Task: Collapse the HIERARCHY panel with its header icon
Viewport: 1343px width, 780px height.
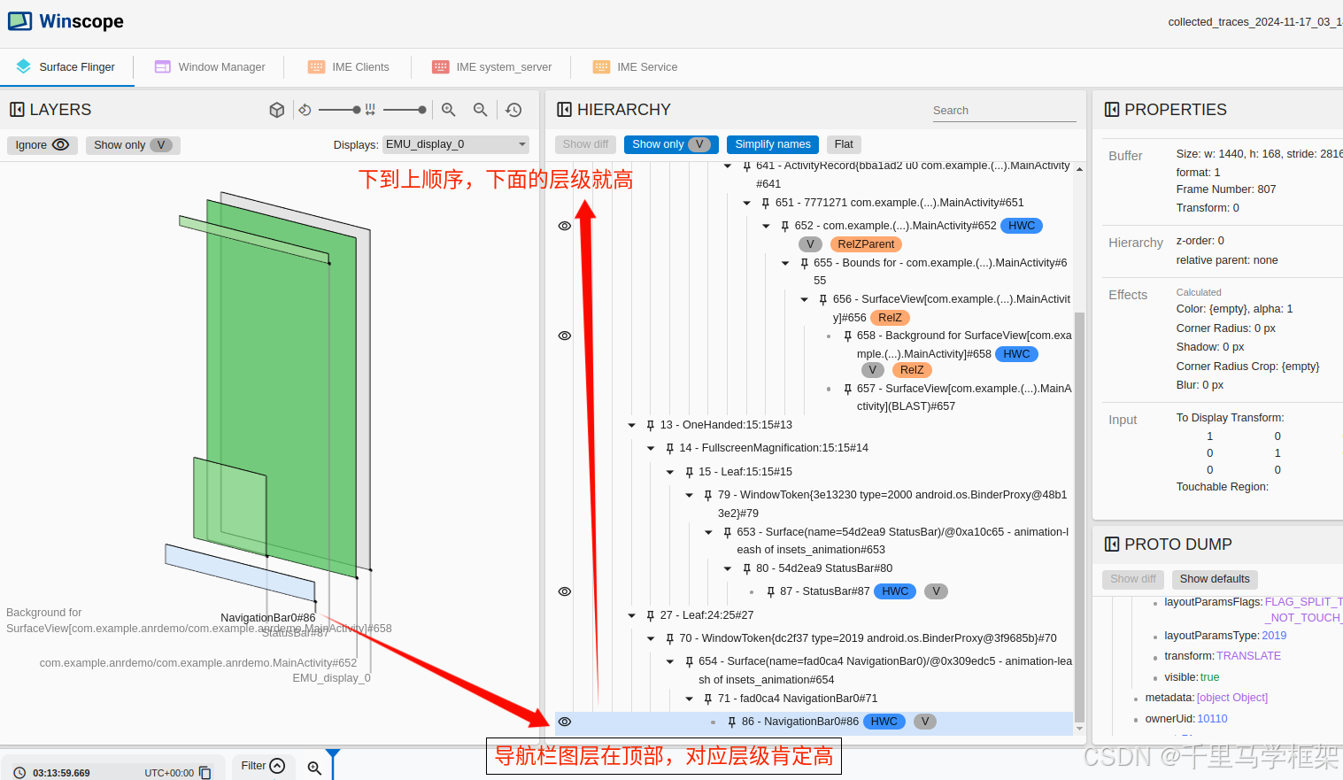Action: [x=564, y=110]
